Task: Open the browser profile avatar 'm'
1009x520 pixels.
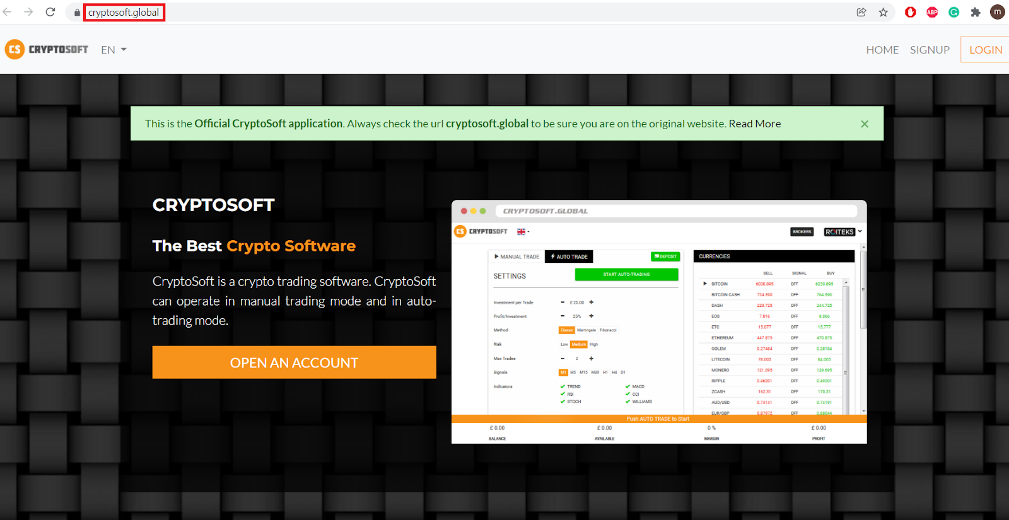Action: [x=998, y=12]
